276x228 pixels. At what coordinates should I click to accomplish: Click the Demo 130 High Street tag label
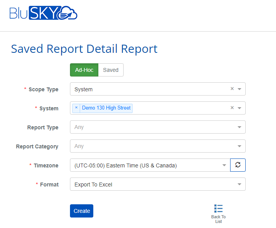(x=106, y=108)
